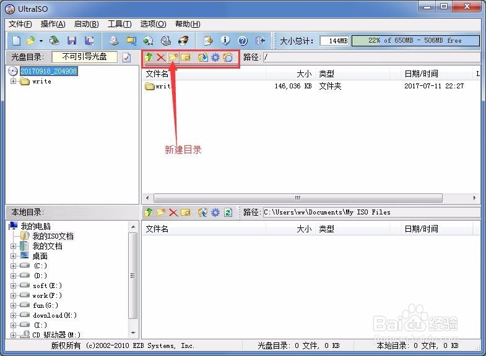The height and width of the screenshot is (356, 486).
Task: Click the Save floppy-disk icon
Action: 72,41
